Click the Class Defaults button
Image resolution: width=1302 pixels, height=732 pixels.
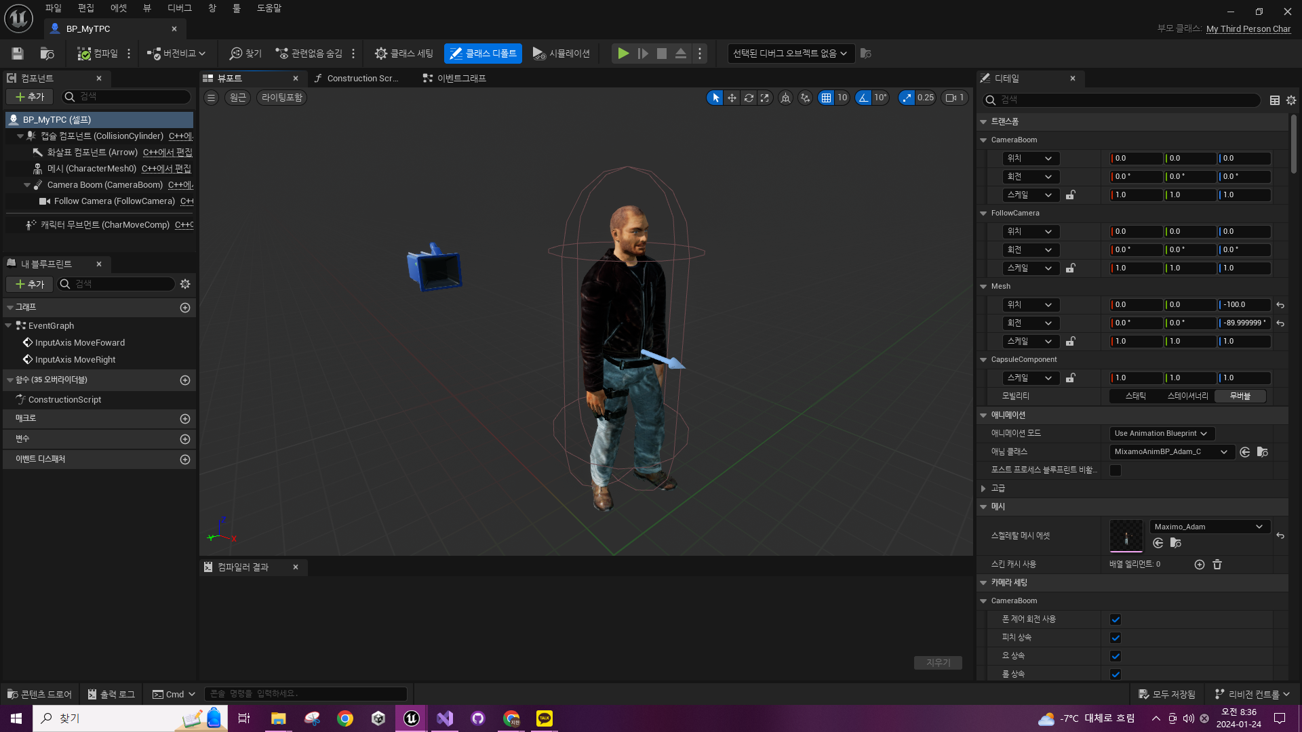pos(483,54)
